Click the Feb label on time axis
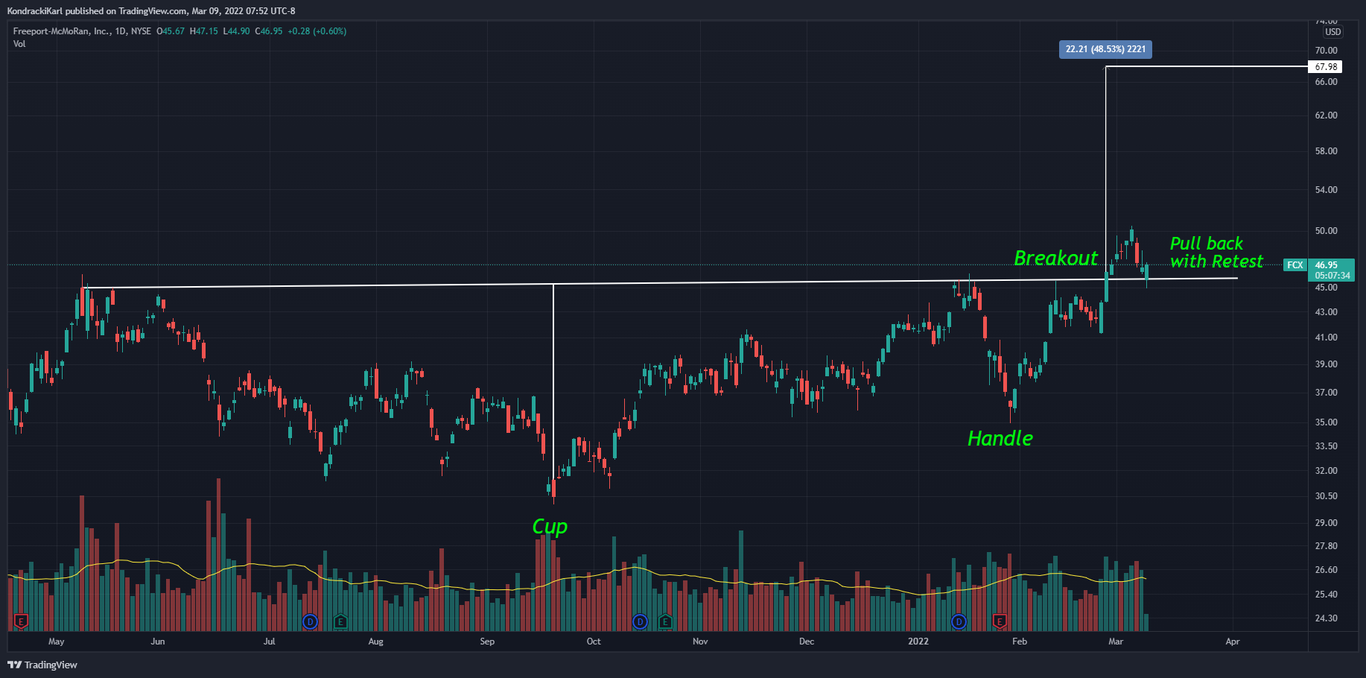This screenshot has height=678, width=1366. click(1020, 641)
